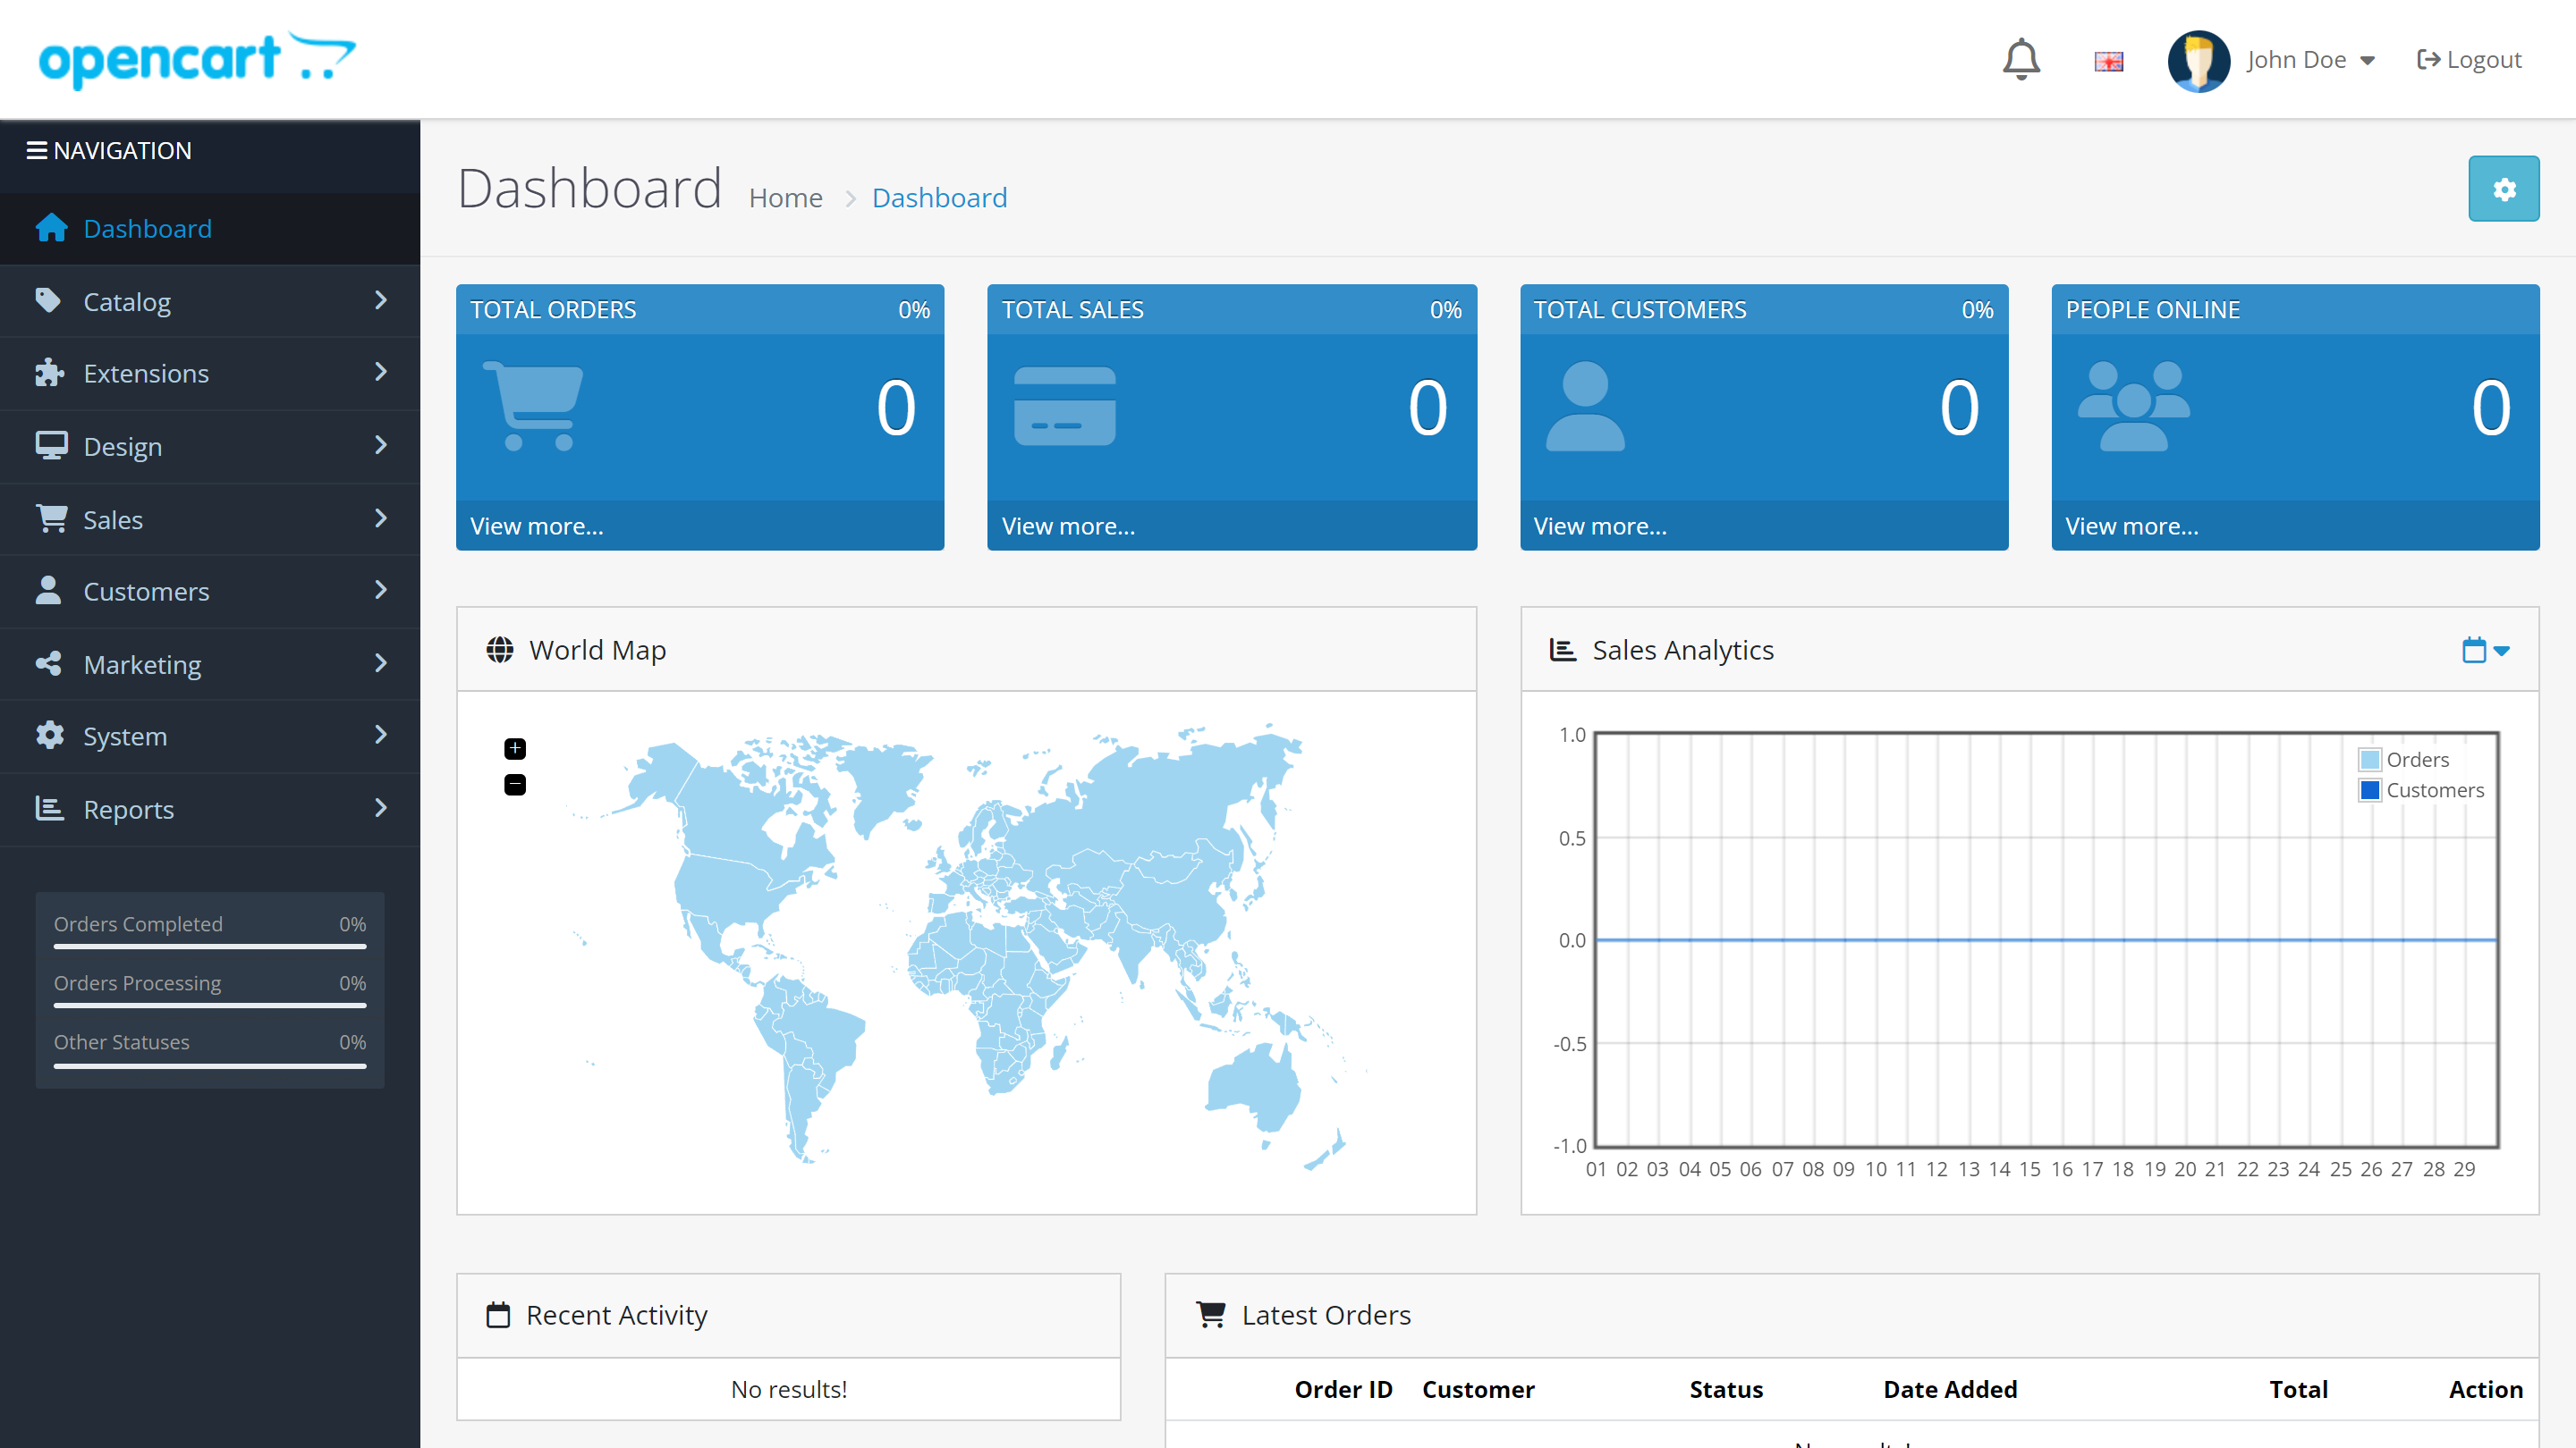Open the notifications bell icon
The height and width of the screenshot is (1448, 2576).
[x=2021, y=60]
